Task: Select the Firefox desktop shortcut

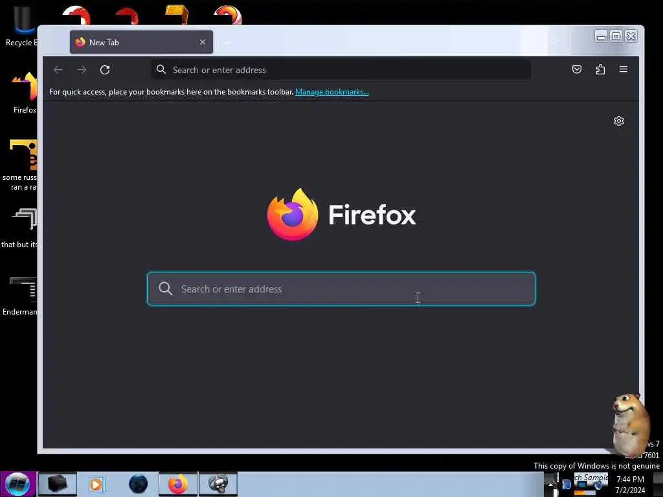Action: pos(25,93)
